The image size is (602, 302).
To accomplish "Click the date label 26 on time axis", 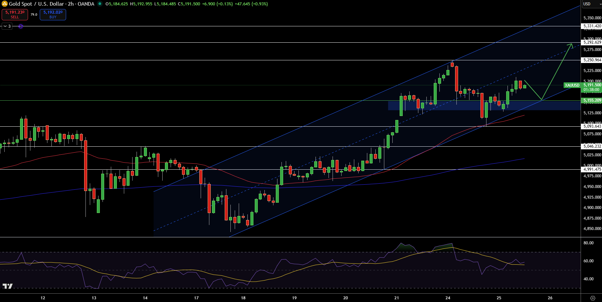I will click(550, 298).
